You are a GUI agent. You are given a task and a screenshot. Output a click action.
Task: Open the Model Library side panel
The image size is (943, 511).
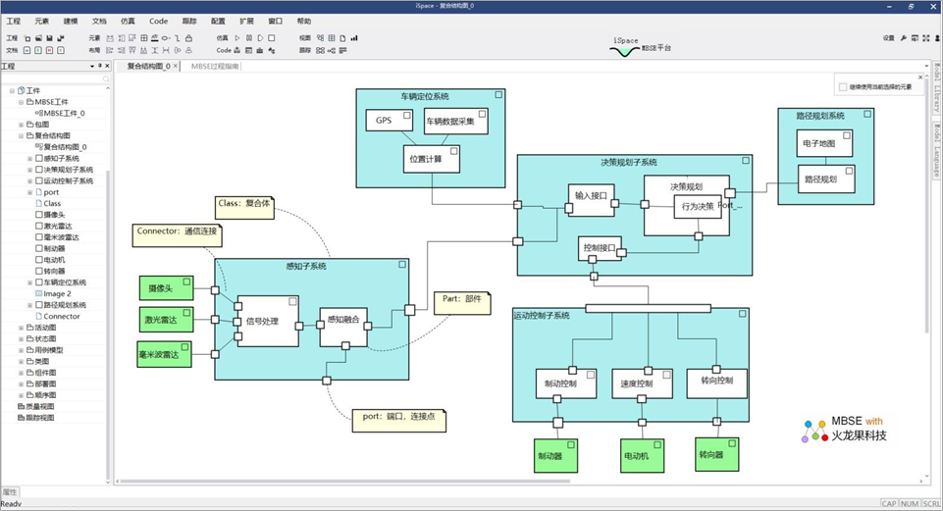[x=936, y=95]
